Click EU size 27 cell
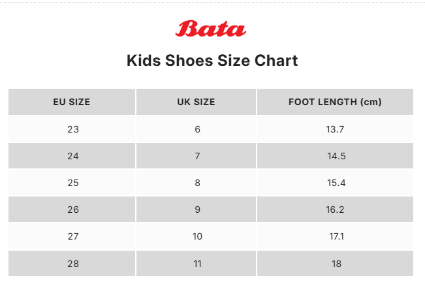425x282 pixels. coord(72,236)
